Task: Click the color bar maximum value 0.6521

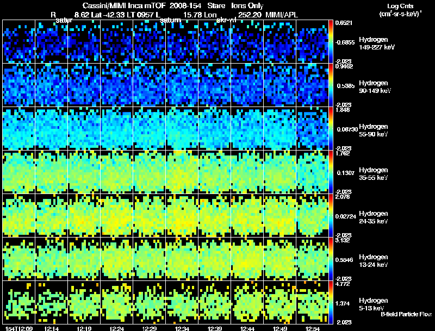Action: point(344,23)
